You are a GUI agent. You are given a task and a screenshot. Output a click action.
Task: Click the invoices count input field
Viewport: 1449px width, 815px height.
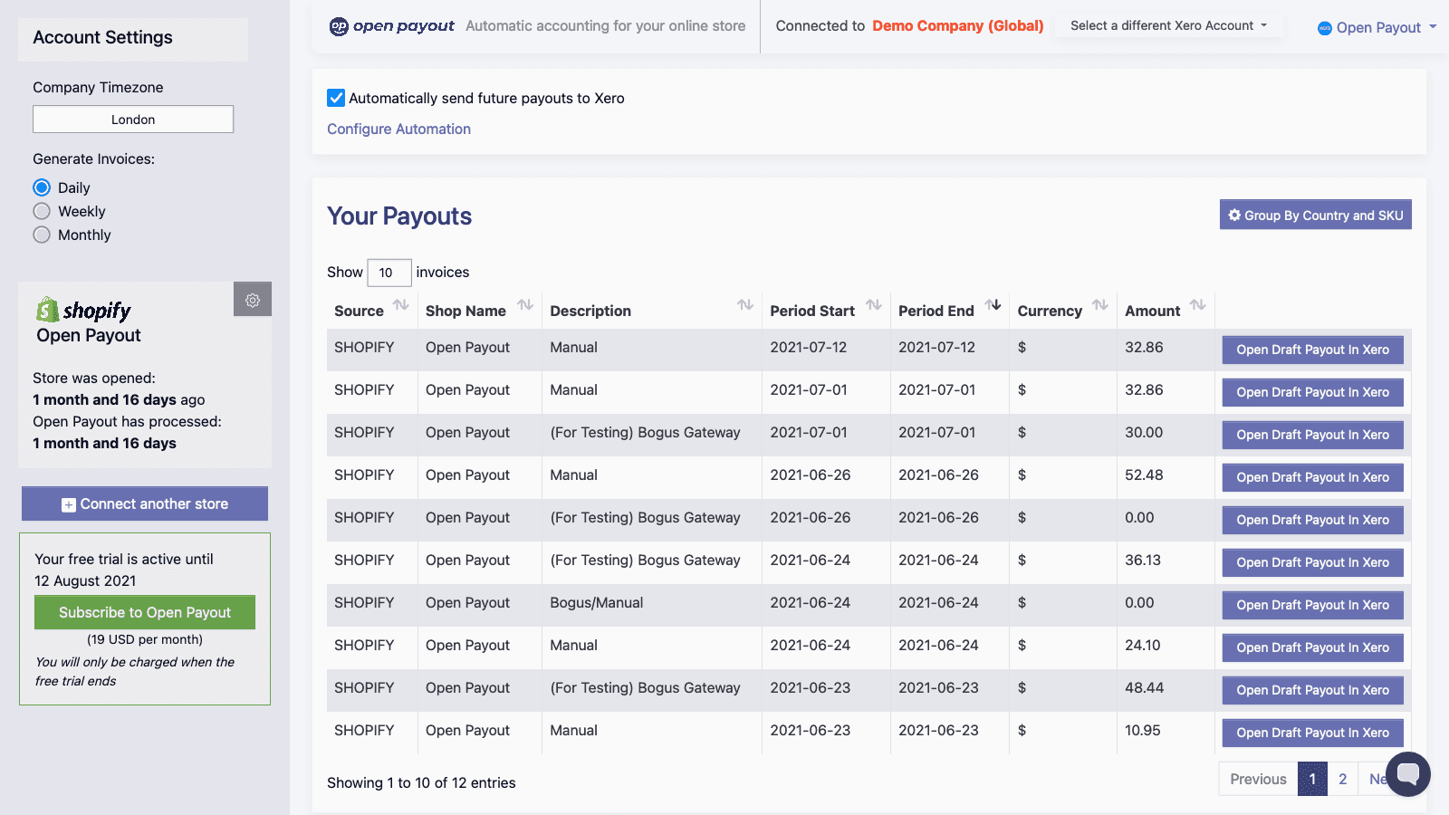pyautogui.click(x=389, y=272)
